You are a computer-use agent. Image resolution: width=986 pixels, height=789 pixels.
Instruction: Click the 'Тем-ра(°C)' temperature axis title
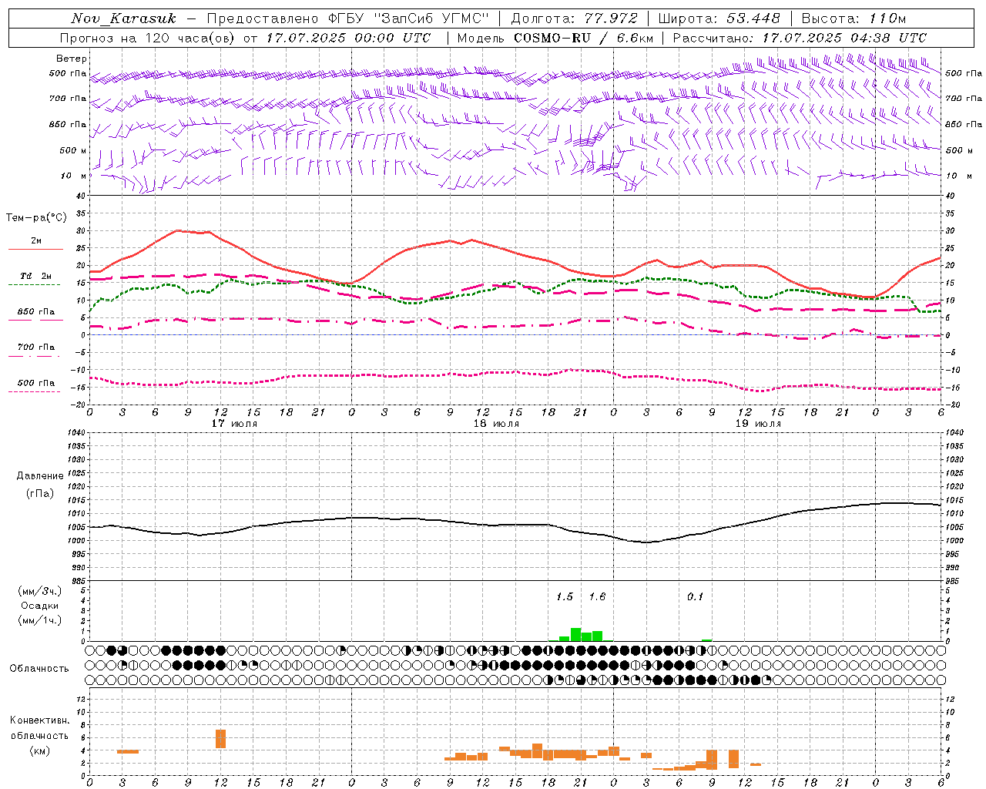[36, 218]
